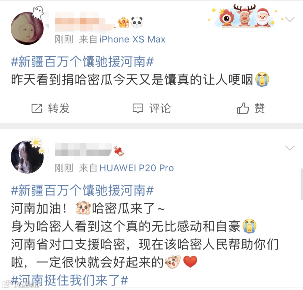
Task: Tap the Christmas reindeer and Santa decoration
Action: [245, 16]
